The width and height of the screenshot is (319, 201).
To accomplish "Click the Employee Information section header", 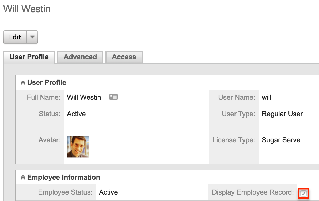I will pyautogui.click(x=63, y=177).
